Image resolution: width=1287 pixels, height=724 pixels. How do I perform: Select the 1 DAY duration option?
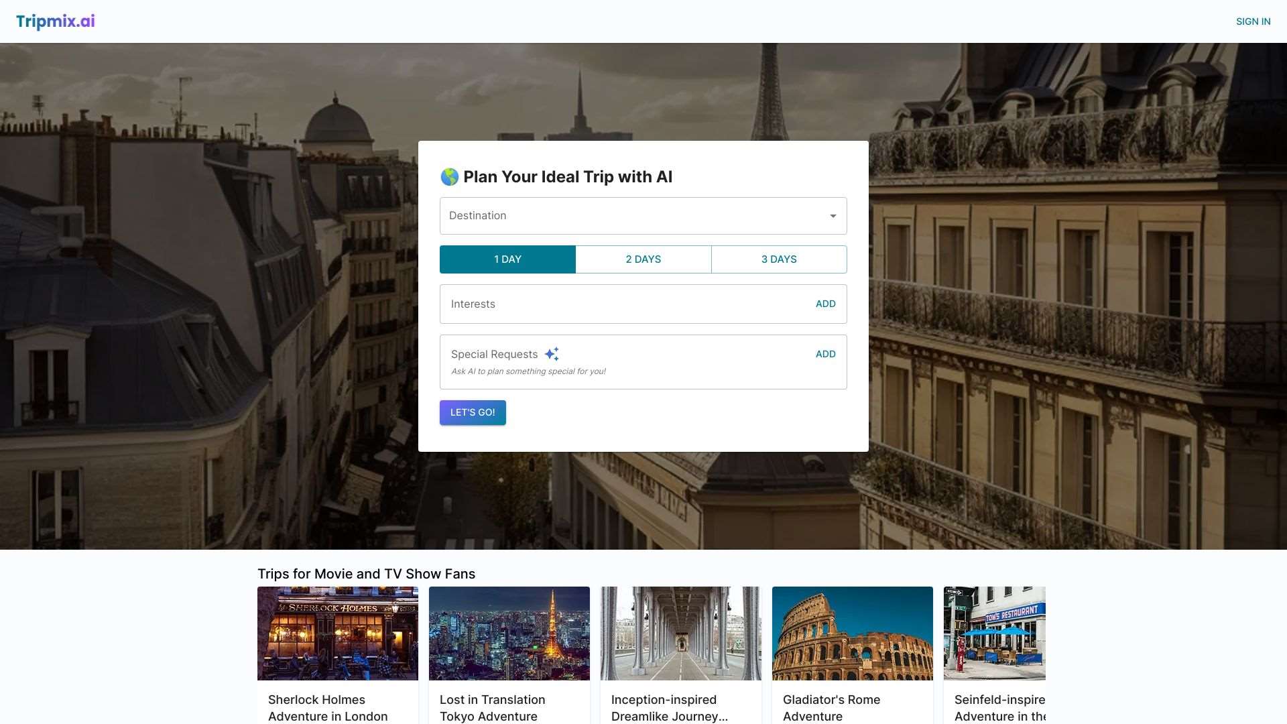pyautogui.click(x=507, y=259)
